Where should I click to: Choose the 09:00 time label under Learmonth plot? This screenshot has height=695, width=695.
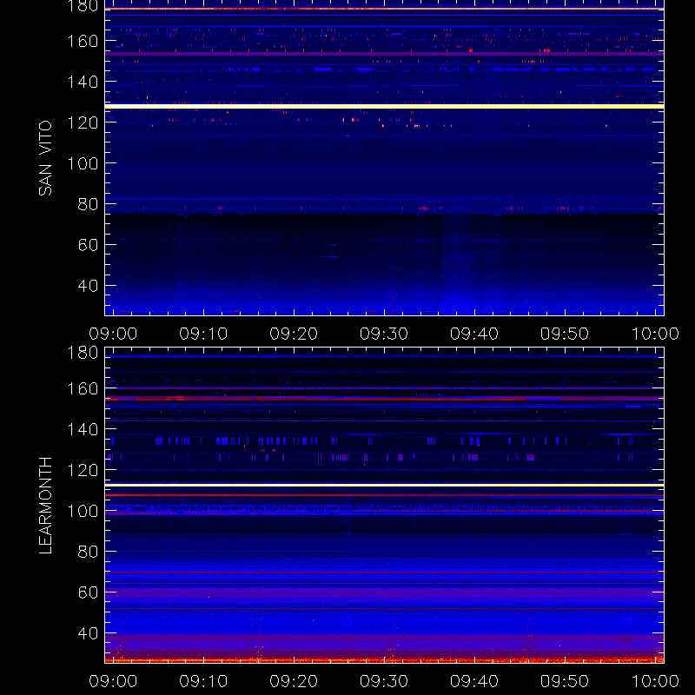tap(113, 681)
